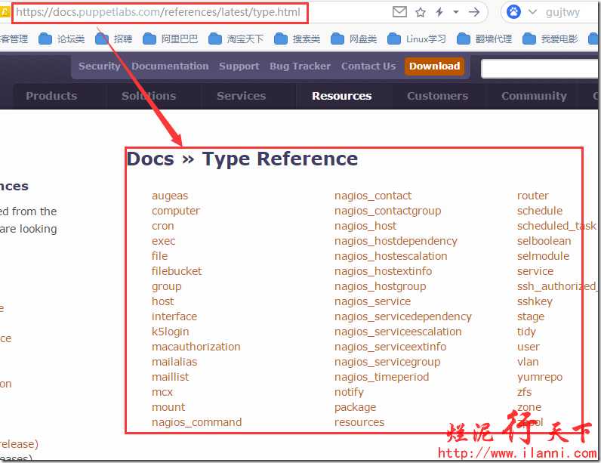Open package type link

[x=355, y=407]
